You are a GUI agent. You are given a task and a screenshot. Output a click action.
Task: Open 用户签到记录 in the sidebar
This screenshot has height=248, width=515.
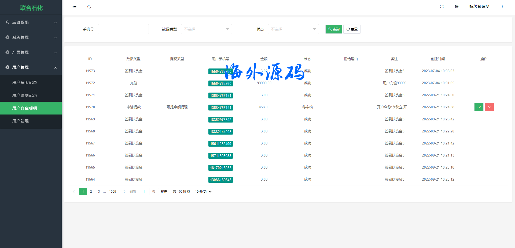(25, 95)
